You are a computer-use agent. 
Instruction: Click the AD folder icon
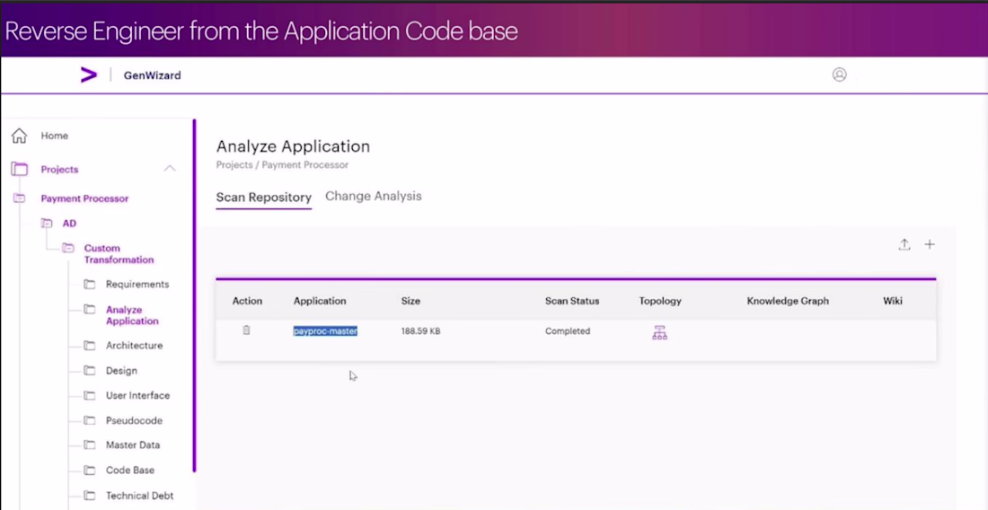tap(47, 223)
